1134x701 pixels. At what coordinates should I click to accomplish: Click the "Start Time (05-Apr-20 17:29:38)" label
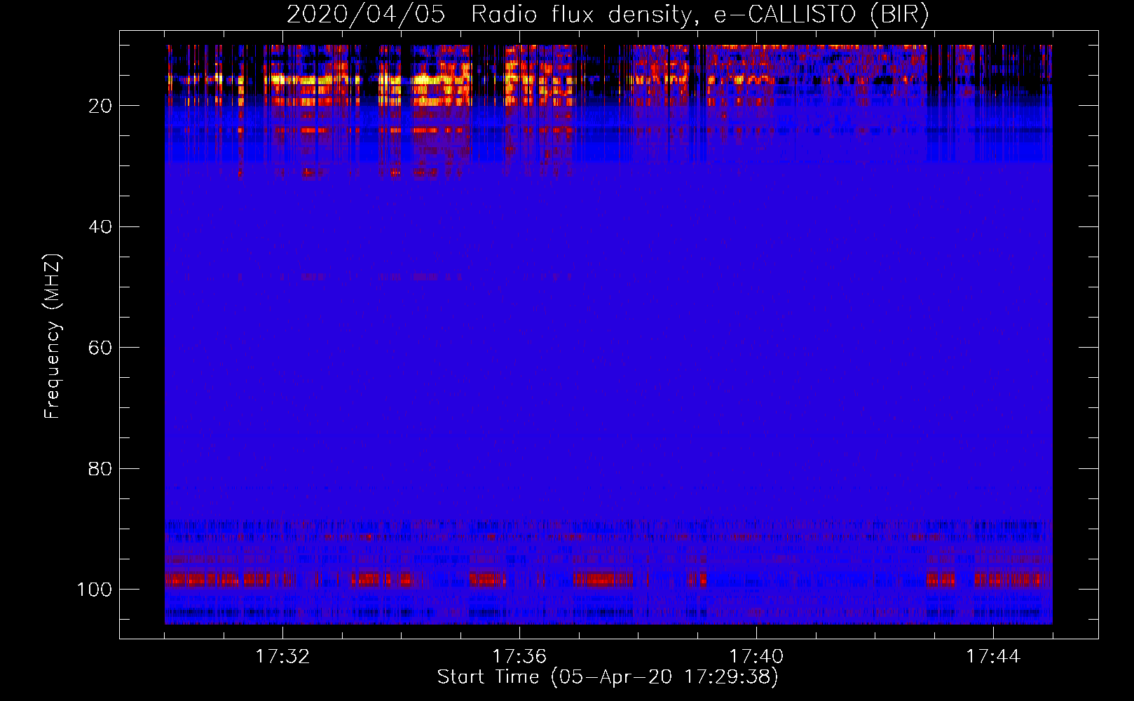608,677
